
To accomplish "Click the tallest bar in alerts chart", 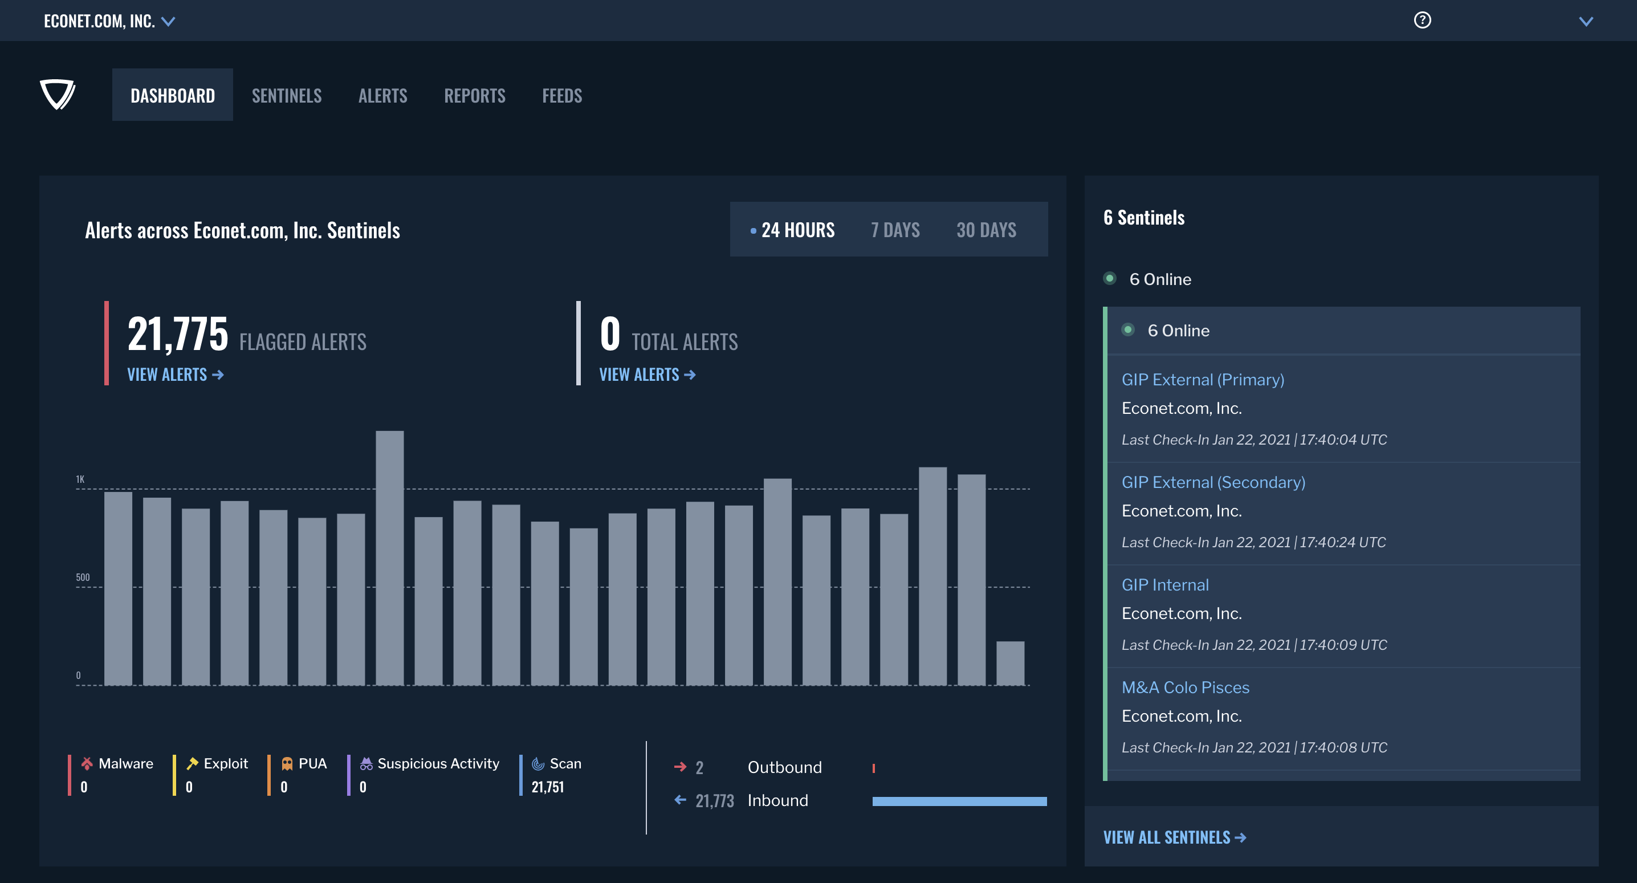I will [x=389, y=557].
